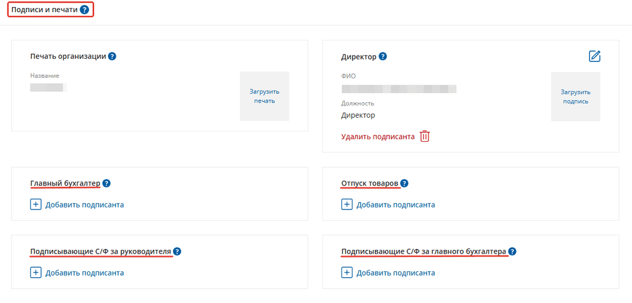Click the trash icon to delete signer

pyautogui.click(x=425, y=136)
